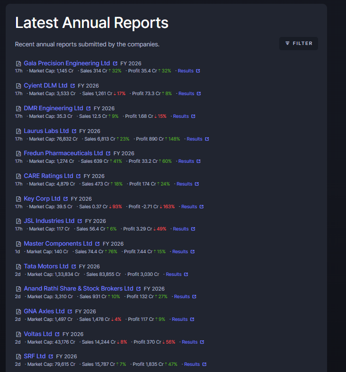The image size is (346, 372).
Task: Open Cyient DLM Ltd annual report
Action: coord(45,86)
